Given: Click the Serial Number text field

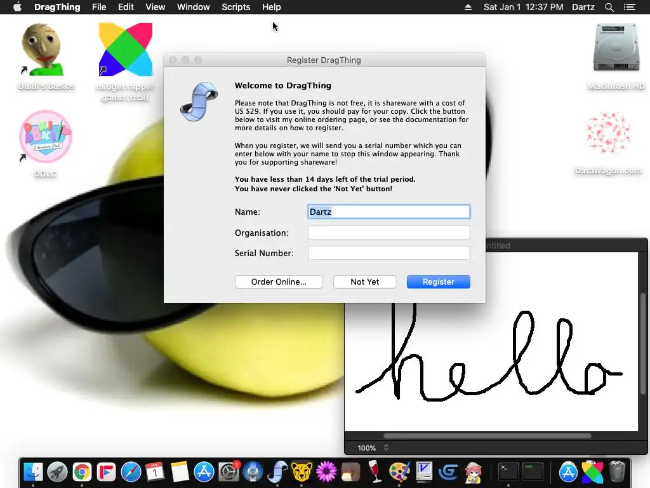Looking at the screenshot, I should click(x=389, y=253).
